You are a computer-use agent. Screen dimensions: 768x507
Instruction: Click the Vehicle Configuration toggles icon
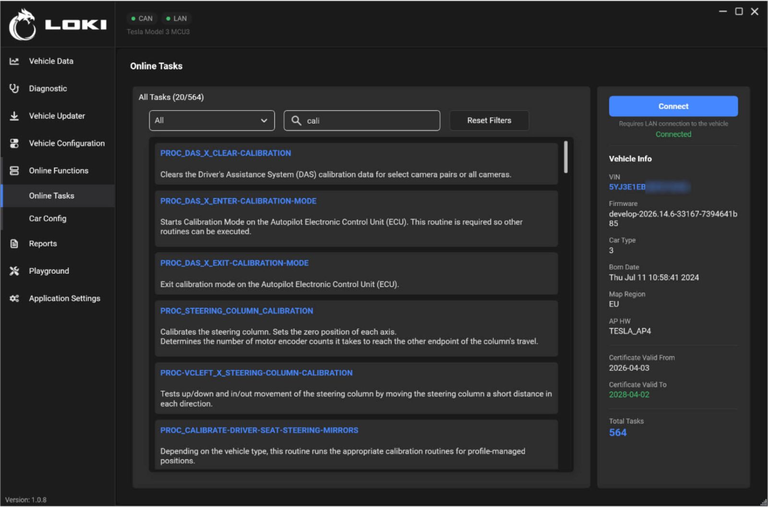tap(14, 143)
